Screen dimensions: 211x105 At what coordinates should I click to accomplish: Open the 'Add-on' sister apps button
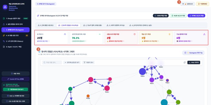point(16,96)
